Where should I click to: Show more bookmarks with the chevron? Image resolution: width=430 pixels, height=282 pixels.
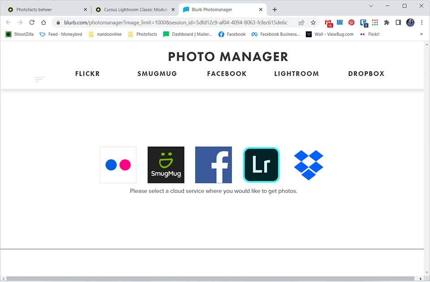click(421, 34)
